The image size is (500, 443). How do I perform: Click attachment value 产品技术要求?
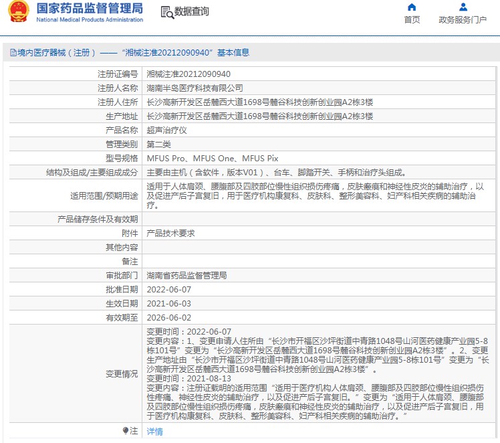tap(170, 234)
